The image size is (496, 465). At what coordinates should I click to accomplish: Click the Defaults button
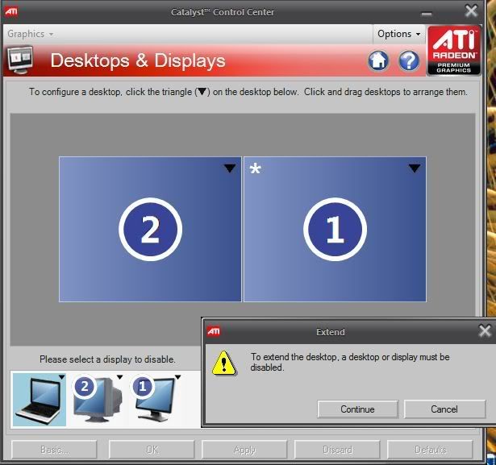[430, 449]
